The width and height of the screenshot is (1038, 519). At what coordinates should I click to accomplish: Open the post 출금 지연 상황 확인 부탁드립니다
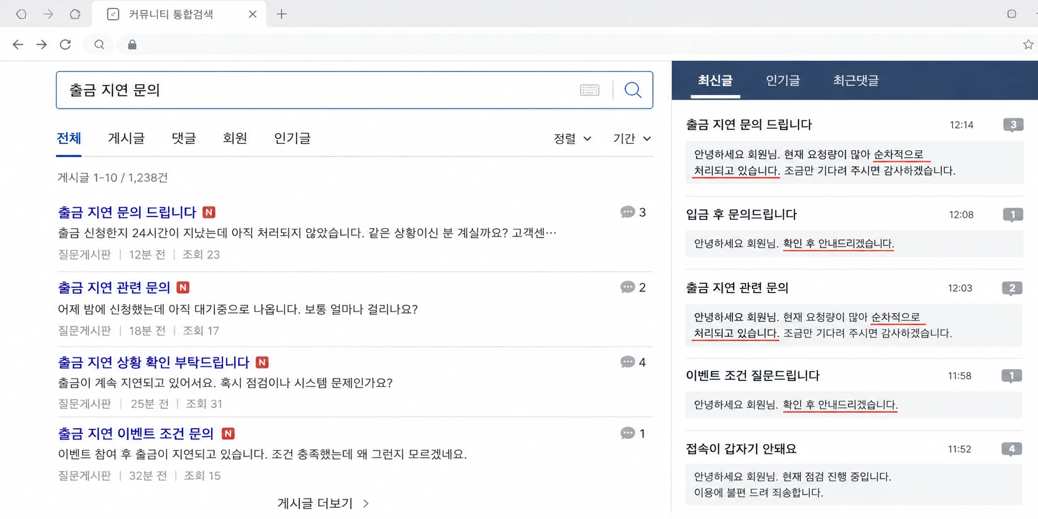tap(153, 362)
